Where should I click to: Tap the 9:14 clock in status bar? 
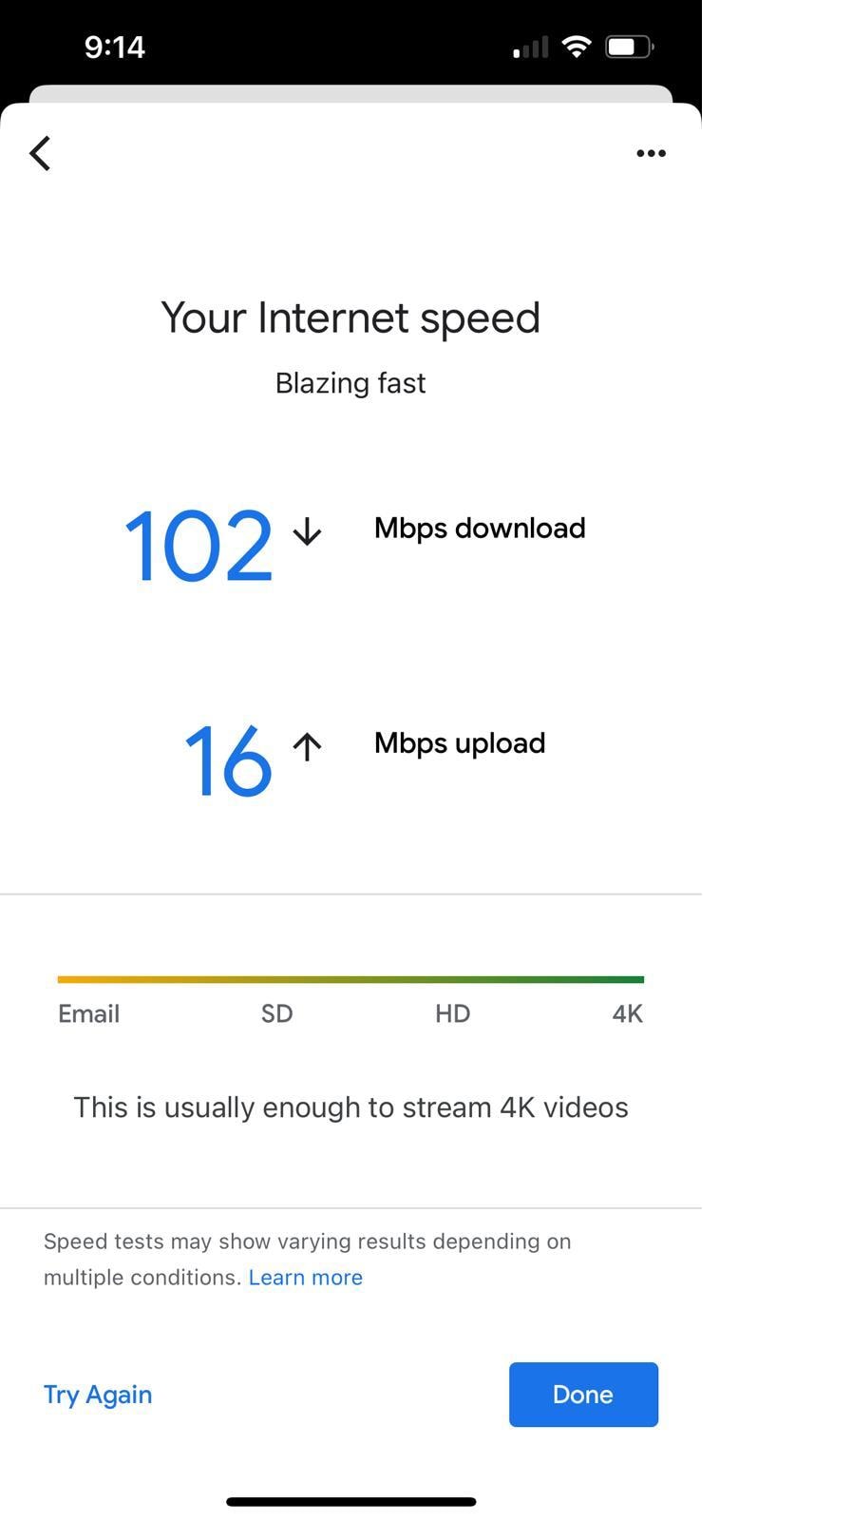[114, 47]
